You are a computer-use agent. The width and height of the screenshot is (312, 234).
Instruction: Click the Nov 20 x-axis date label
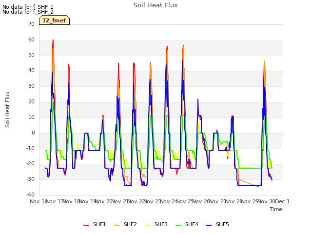coord(103,201)
